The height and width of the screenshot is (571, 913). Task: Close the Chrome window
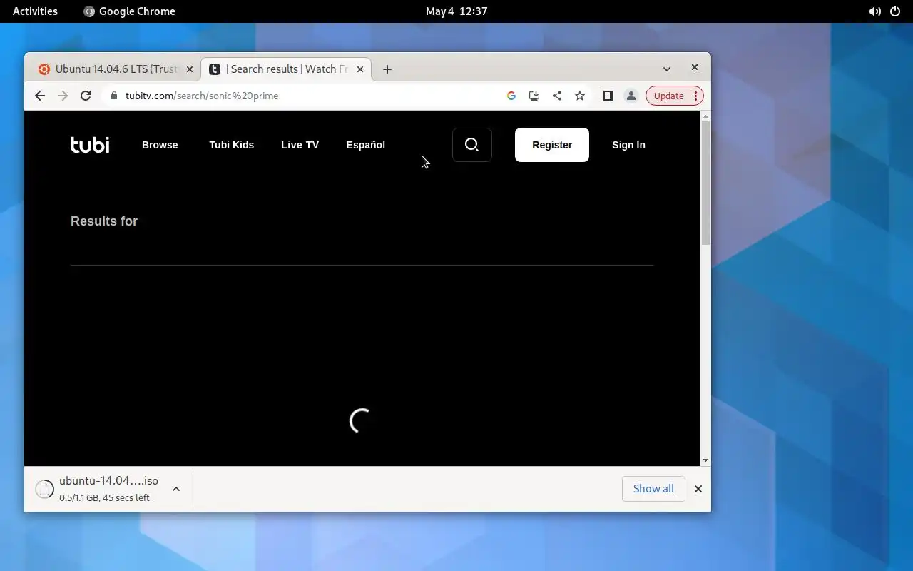click(x=695, y=67)
